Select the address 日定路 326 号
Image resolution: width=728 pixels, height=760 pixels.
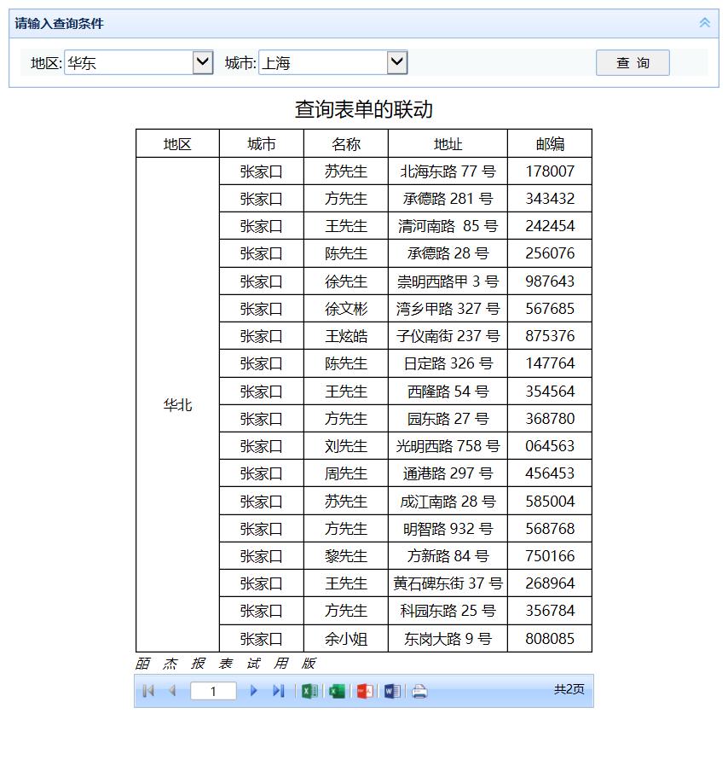tap(448, 363)
